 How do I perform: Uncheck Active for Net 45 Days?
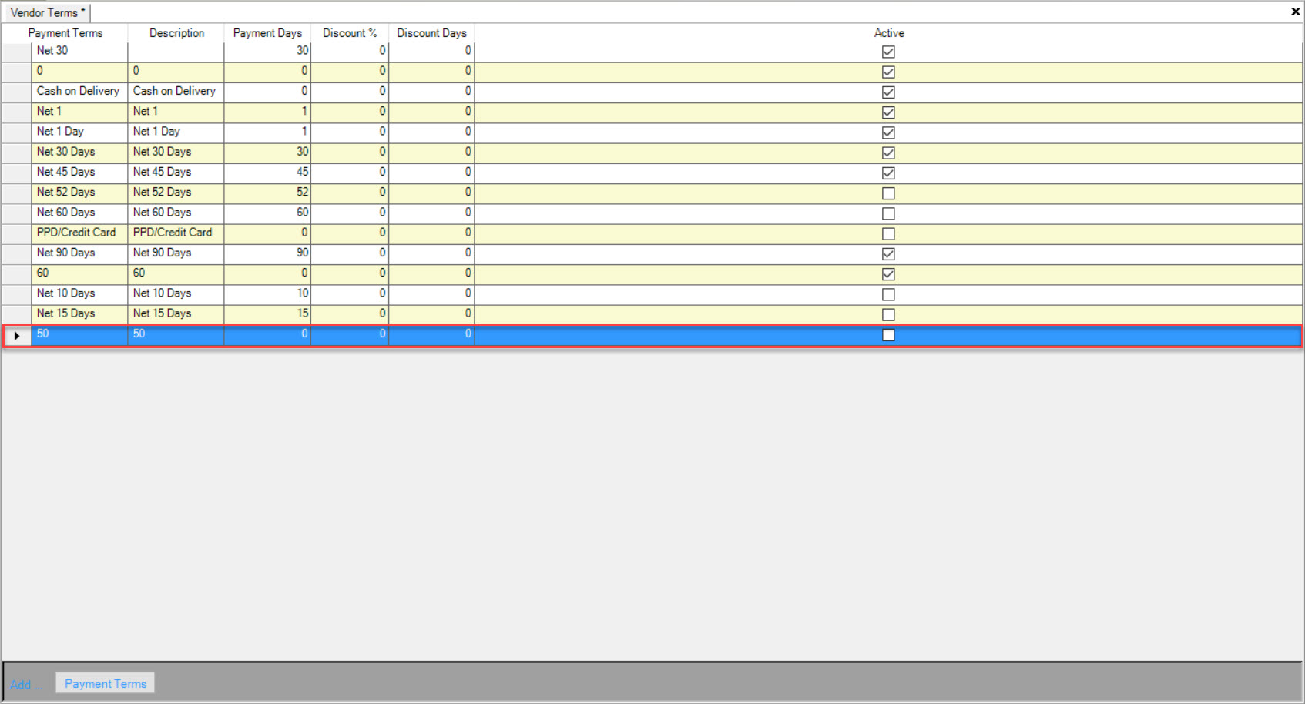click(x=888, y=173)
